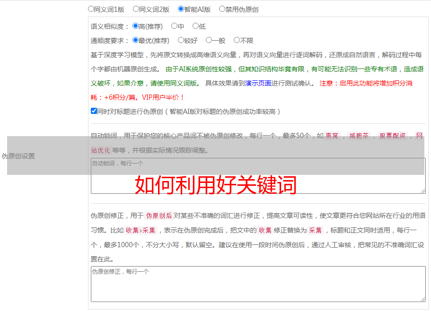
Task: Set 通顺度要求 to 不限
Action: (237, 40)
